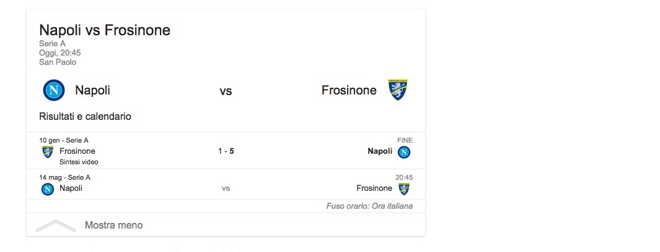Screen dimensions: 660x252
Task: Select the 1 - 5 final score
Action: (226, 151)
